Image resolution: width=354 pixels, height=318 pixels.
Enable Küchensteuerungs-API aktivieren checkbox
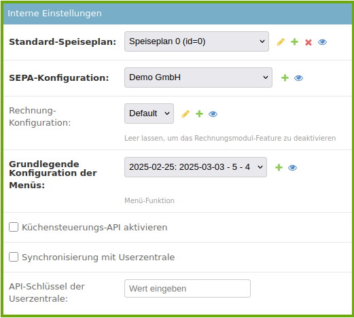14,227
